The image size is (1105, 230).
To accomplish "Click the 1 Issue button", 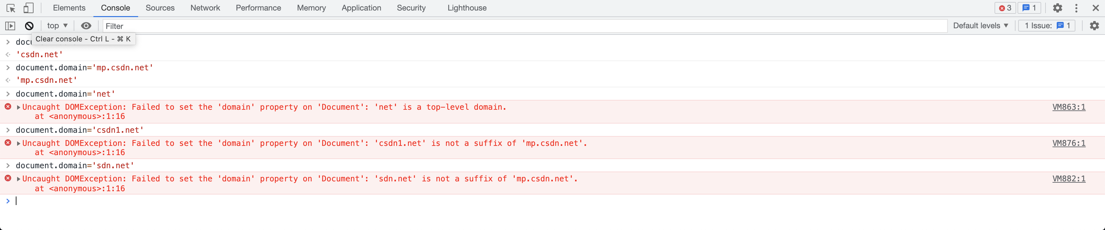I will pos(1047,26).
